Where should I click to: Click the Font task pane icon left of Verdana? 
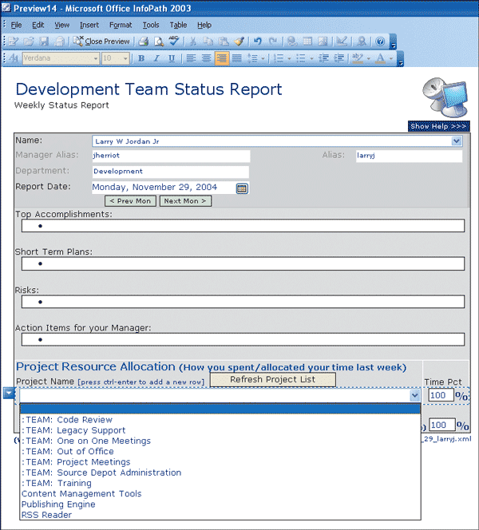[14, 58]
